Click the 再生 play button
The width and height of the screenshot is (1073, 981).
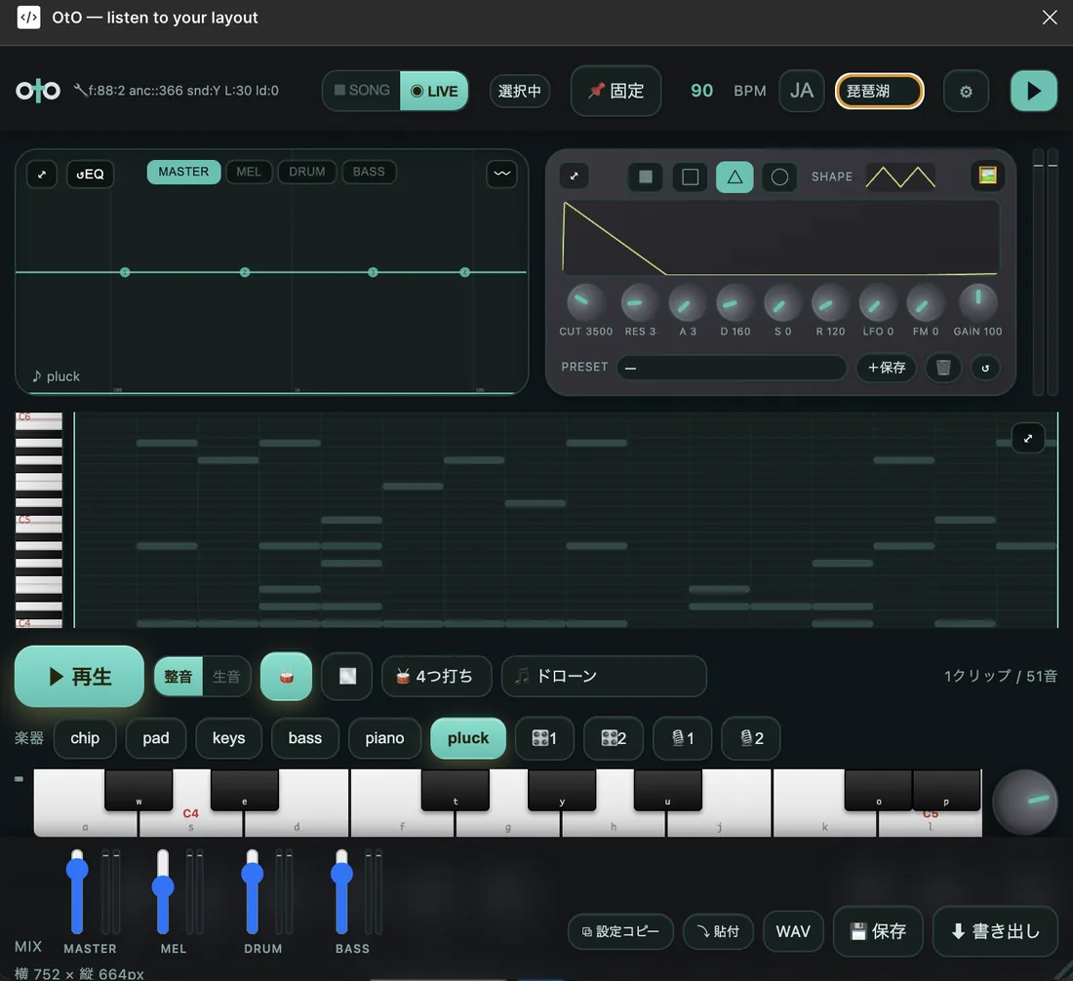coord(79,677)
